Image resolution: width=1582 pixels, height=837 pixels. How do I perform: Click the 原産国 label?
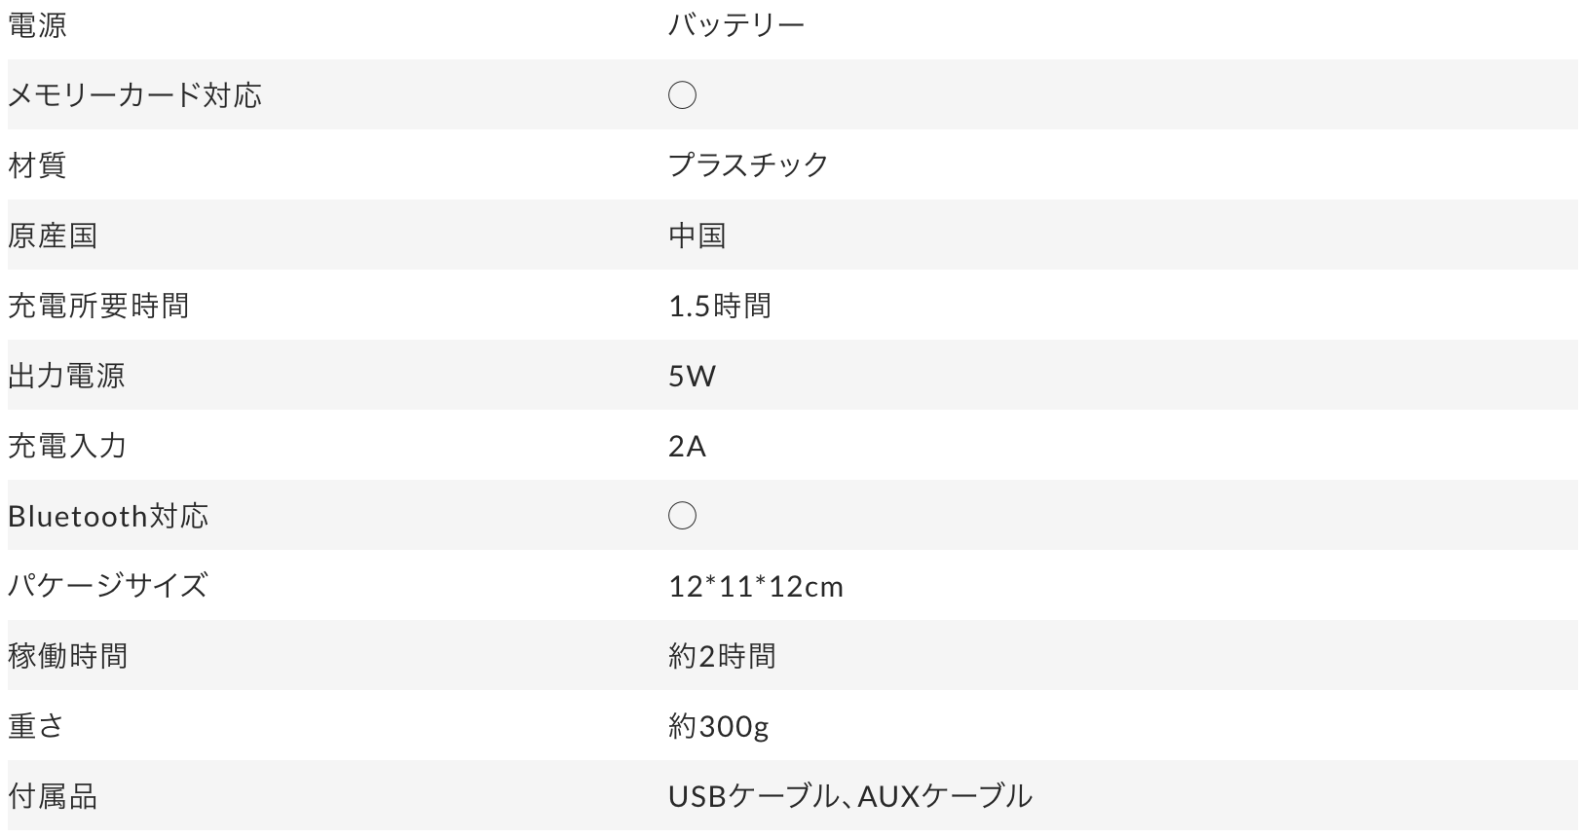click(x=53, y=236)
